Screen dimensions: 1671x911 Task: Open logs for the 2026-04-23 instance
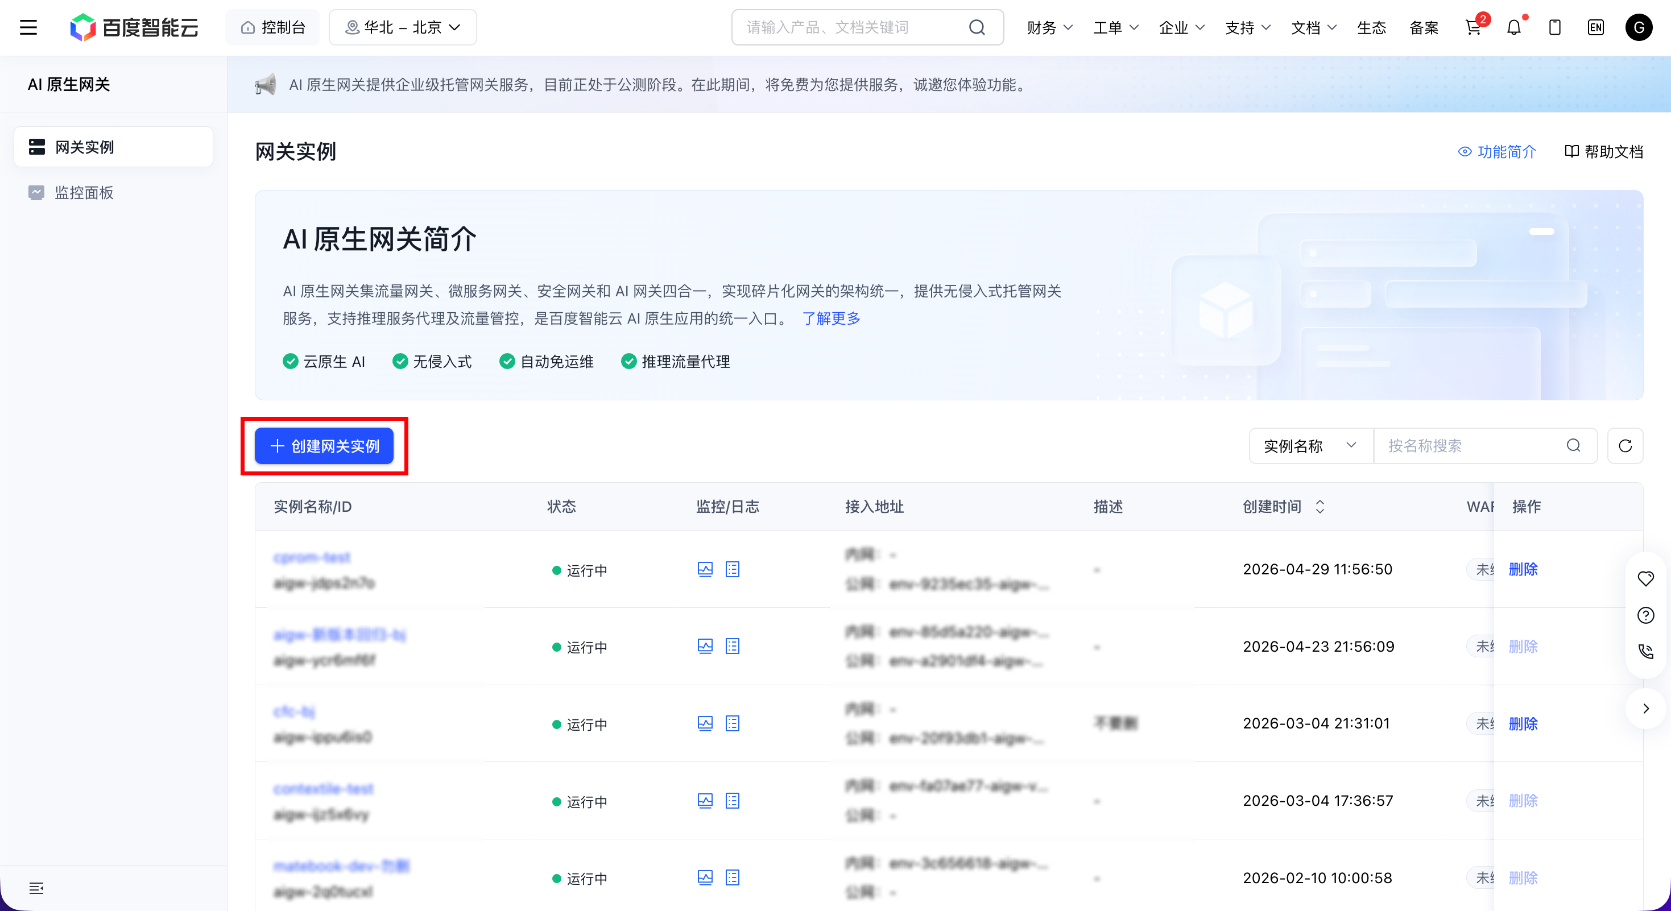(x=733, y=647)
